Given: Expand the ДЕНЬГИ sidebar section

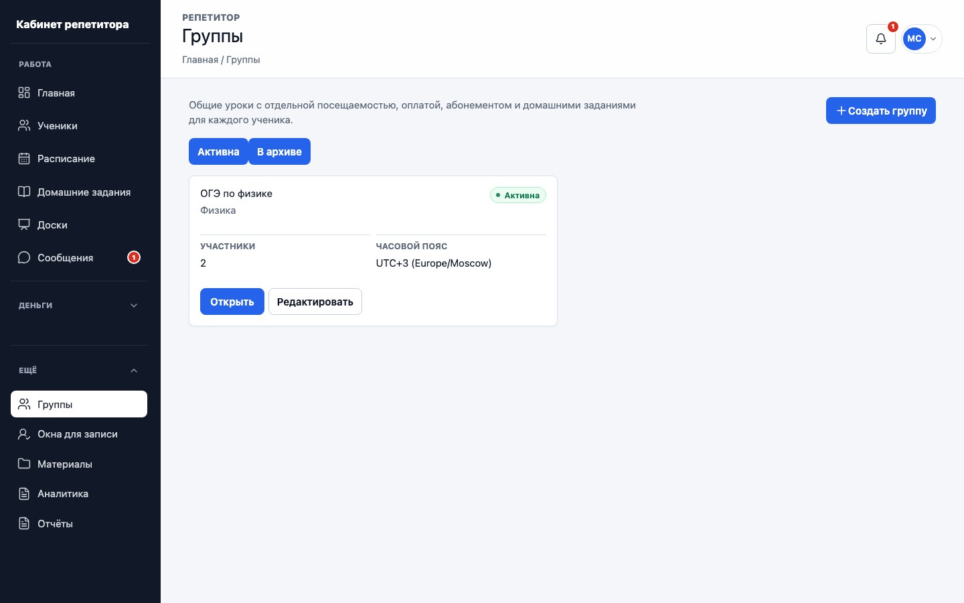Looking at the screenshot, I should click(79, 306).
